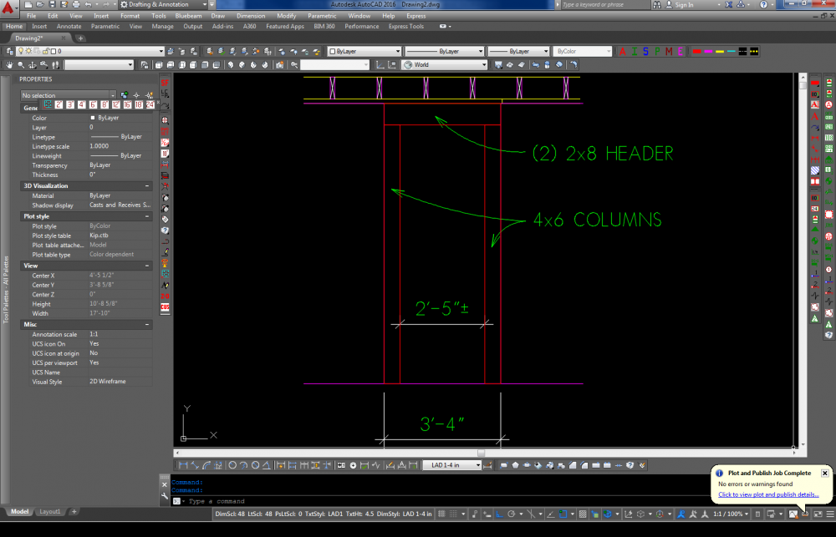Switch to the Layout1 tab
The image size is (836, 537).
pyautogui.click(x=50, y=511)
